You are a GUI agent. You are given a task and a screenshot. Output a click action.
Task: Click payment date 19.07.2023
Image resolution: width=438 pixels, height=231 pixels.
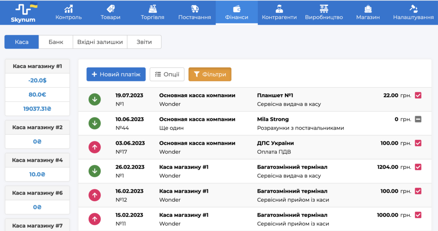[x=129, y=95]
